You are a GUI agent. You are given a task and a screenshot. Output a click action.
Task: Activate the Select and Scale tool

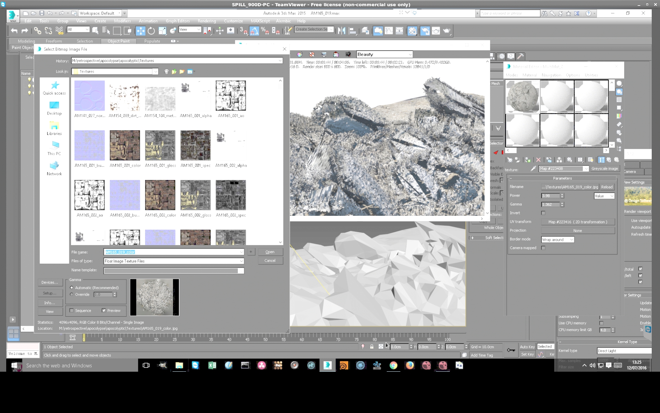coord(162,31)
